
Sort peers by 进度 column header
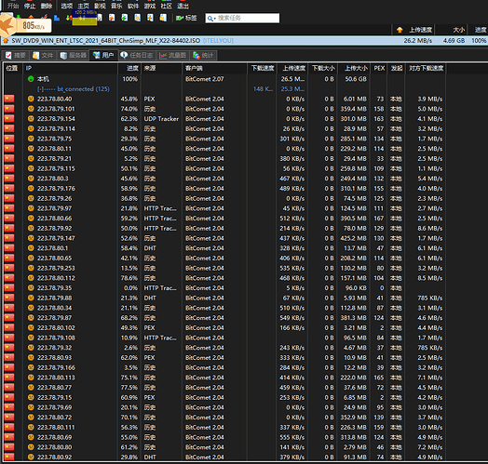click(129, 68)
